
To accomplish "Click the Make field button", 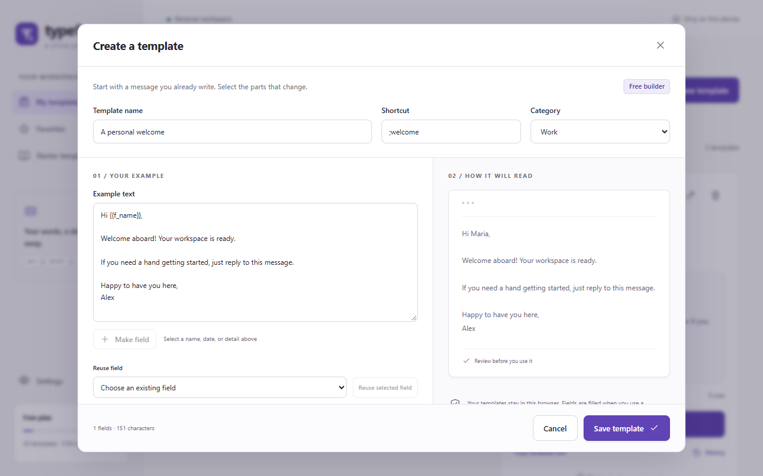I will coord(125,339).
